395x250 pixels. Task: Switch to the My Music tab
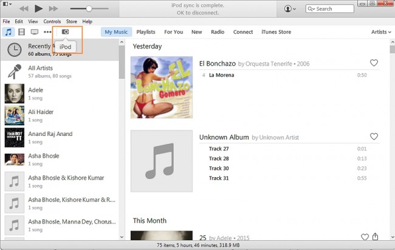click(116, 32)
